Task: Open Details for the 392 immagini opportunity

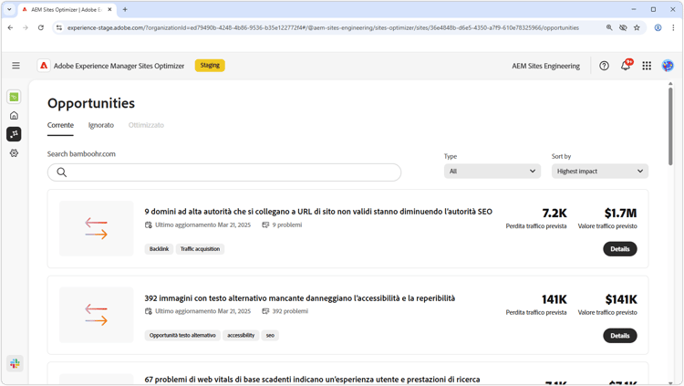Action: click(620, 336)
